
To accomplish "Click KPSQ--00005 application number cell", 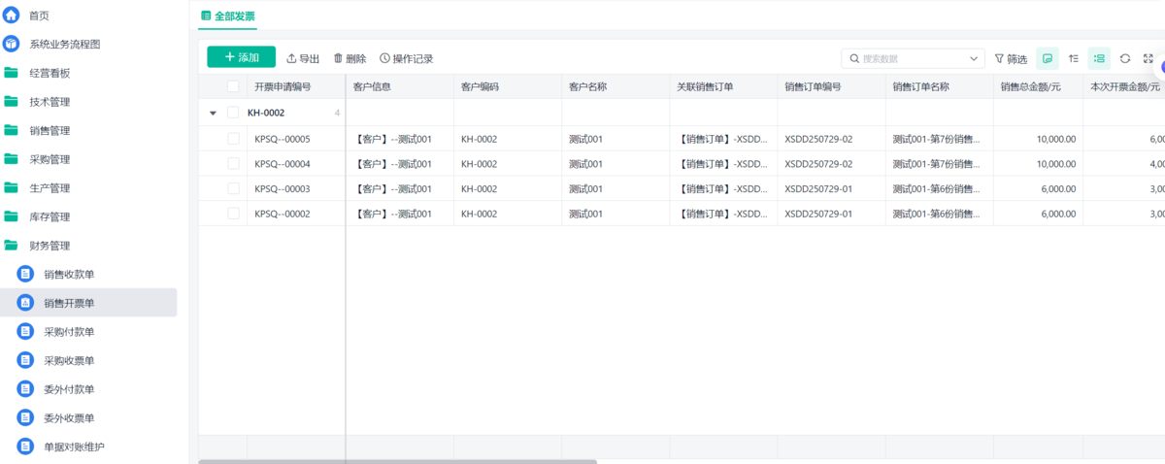I will click(283, 139).
